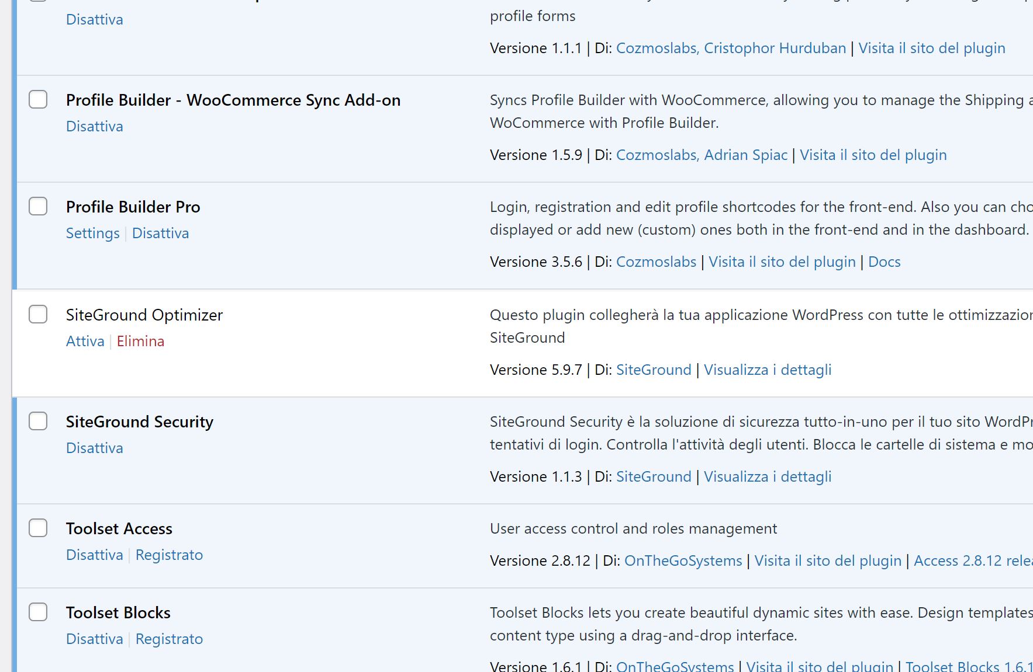Deactivate the SiteGround Security plugin
The image size is (1033, 672).
tap(95, 448)
